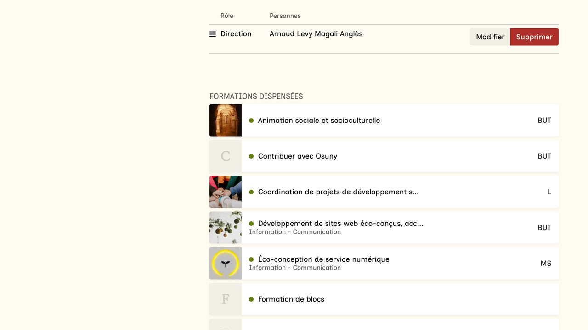Click the red Supprimer button
This screenshot has width=588, height=330.
[x=534, y=37]
